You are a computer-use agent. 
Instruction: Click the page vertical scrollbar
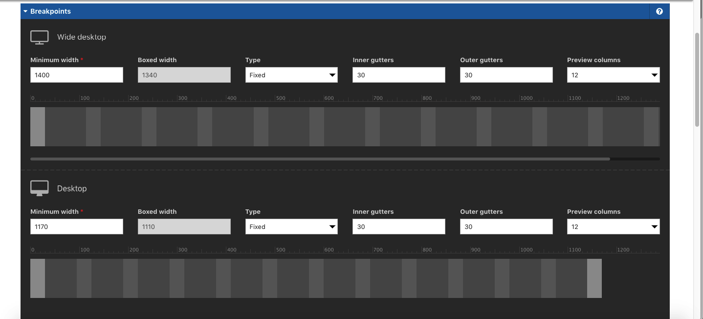[x=698, y=78]
